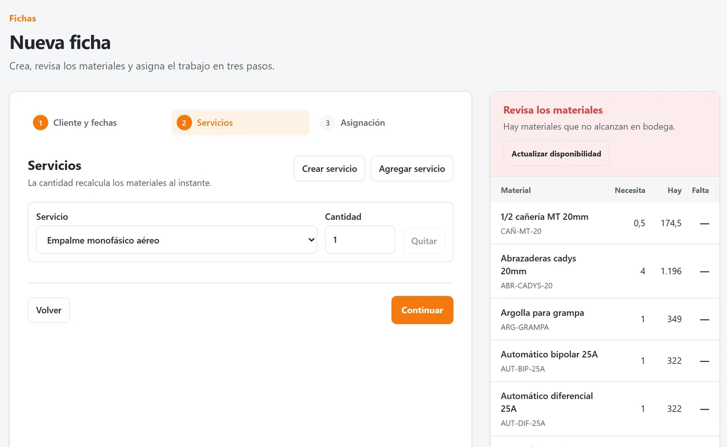Click the AUT-BIP-25A code

pos(522,369)
